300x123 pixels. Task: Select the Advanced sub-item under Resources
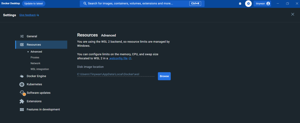(x=36, y=52)
